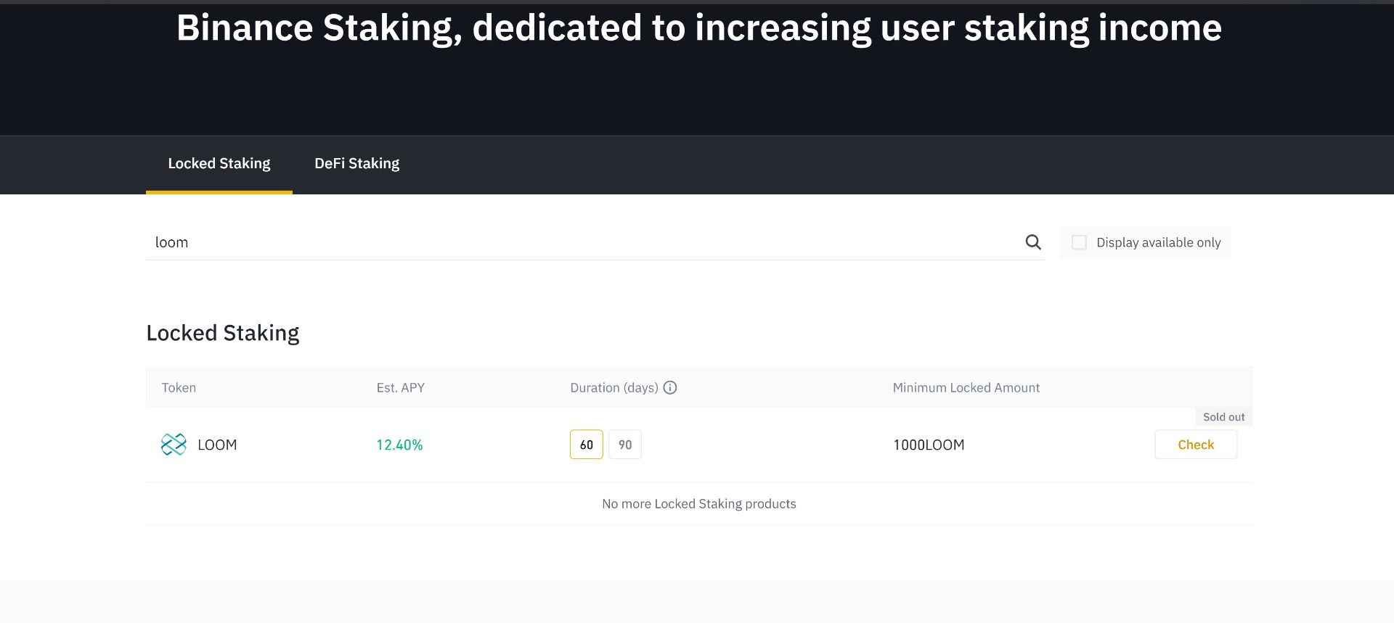Click the Binance Staking headline text
The image size is (1394, 623).
tap(699, 28)
